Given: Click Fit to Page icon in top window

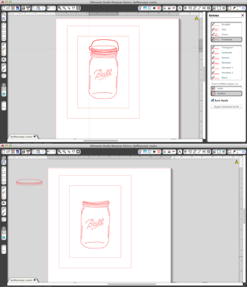Looking at the screenshot, I should pyautogui.click(x=78, y=8).
